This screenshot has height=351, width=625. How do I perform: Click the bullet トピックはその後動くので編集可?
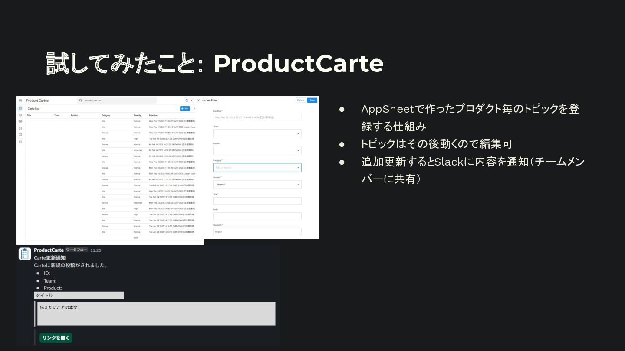(x=437, y=144)
